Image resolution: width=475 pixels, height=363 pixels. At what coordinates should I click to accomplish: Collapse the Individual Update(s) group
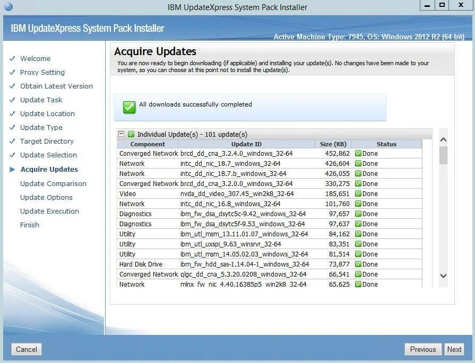pyautogui.click(x=121, y=134)
